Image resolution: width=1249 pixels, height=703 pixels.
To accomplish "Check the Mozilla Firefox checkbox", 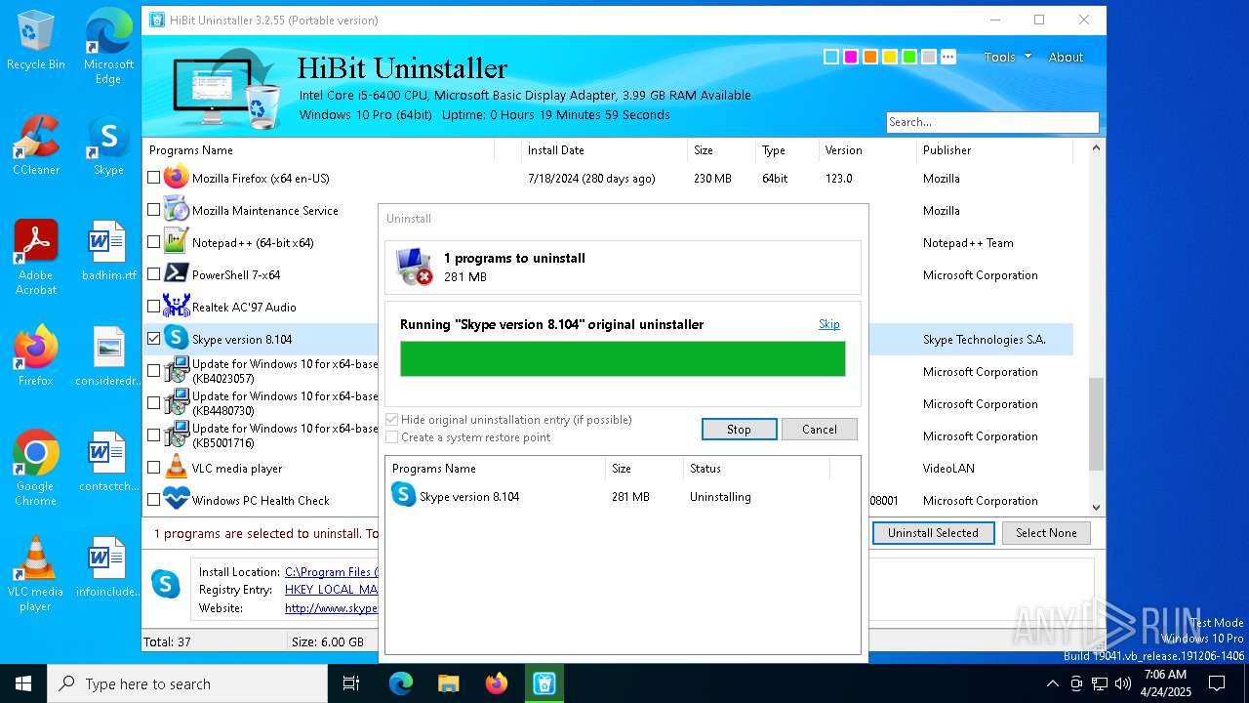I will tap(153, 178).
